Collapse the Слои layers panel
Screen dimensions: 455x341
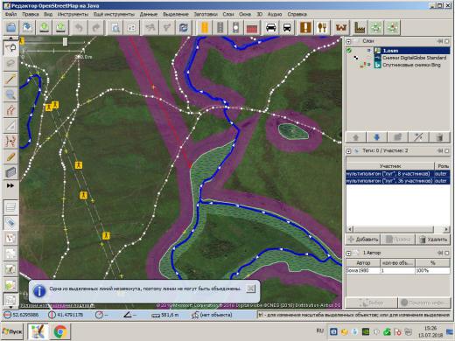point(348,41)
